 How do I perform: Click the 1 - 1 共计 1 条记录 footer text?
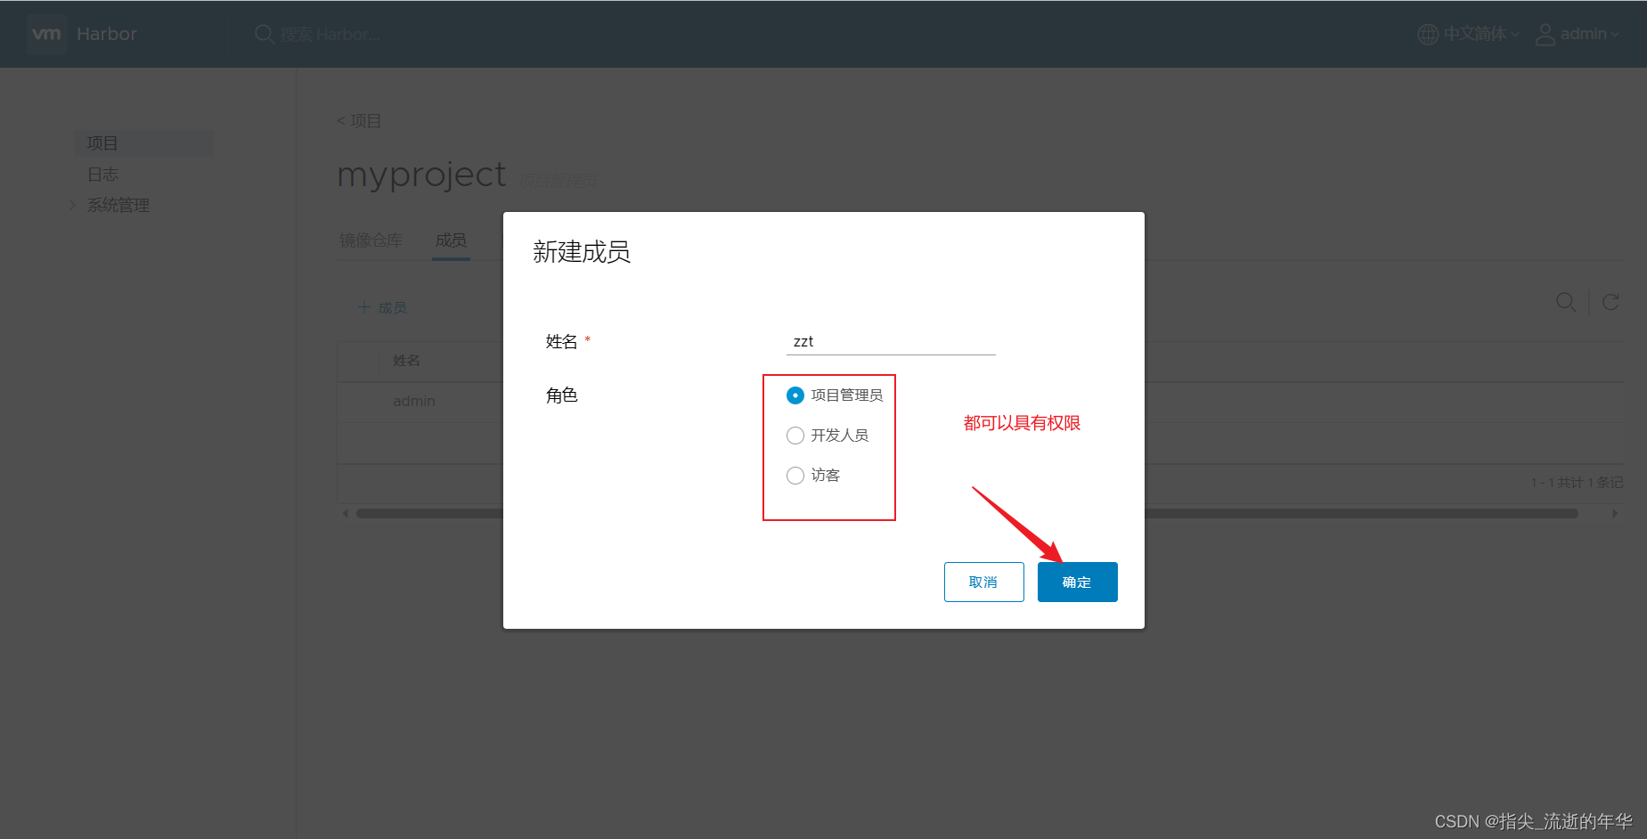(x=1577, y=483)
